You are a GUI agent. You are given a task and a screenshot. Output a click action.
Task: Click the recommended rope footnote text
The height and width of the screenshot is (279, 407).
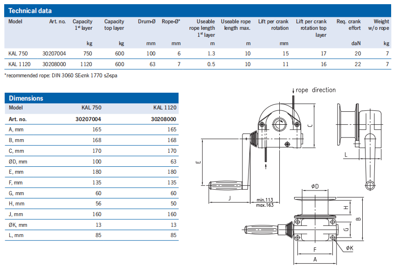pyautogui.click(x=61, y=75)
